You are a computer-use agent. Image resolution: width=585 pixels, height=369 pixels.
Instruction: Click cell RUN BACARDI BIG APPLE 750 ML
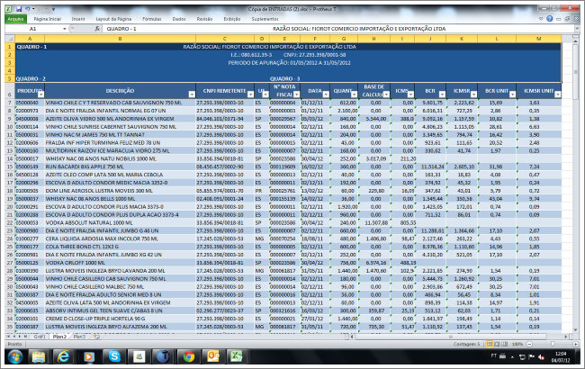[x=120, y=166]
